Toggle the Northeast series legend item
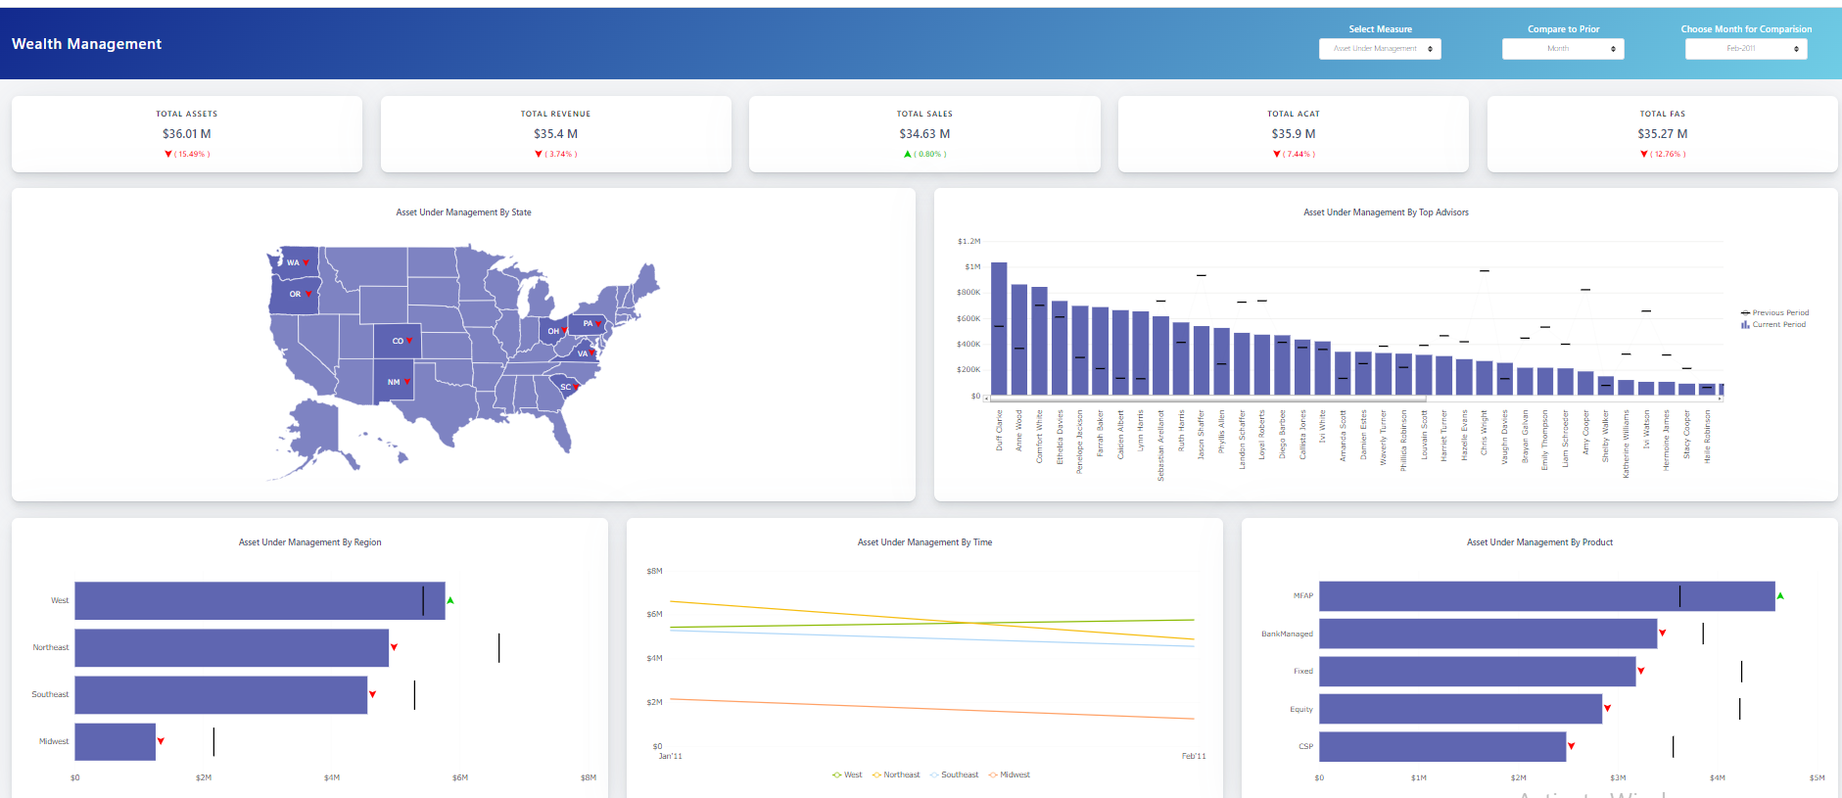Viewport: 1842px width, 798px height. pos(896,775)
